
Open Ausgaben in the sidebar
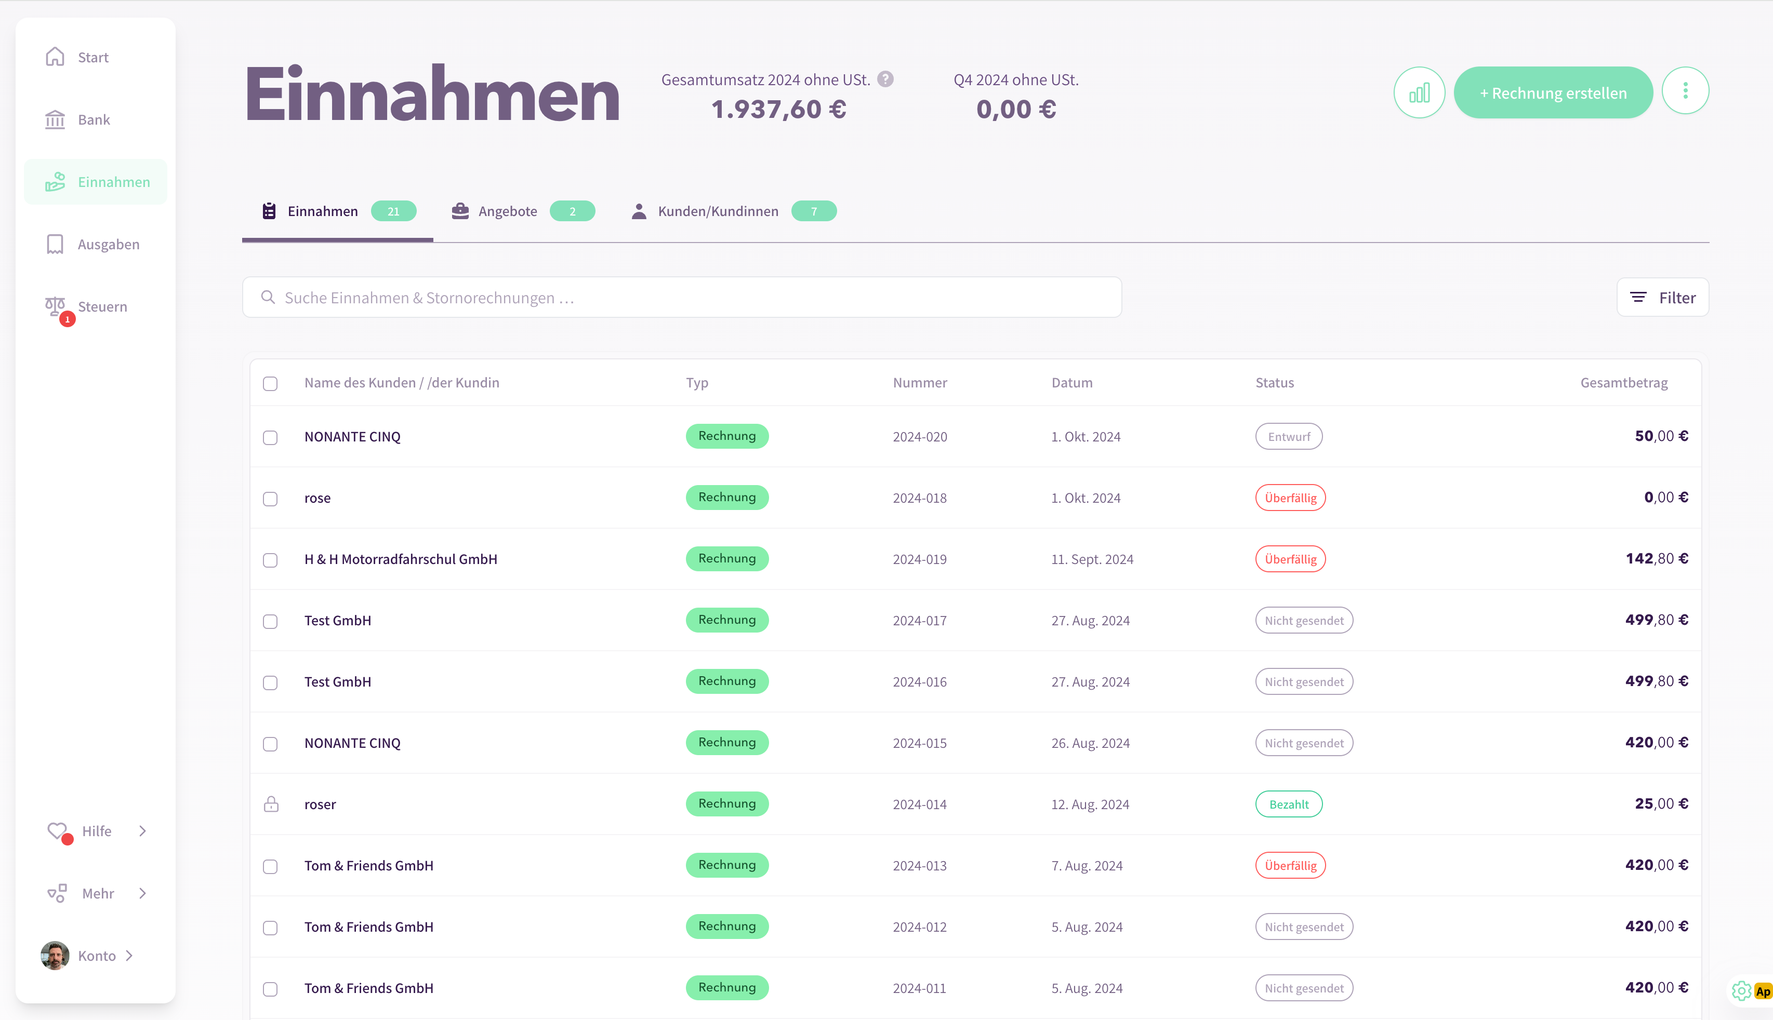[x=95, y=244]
